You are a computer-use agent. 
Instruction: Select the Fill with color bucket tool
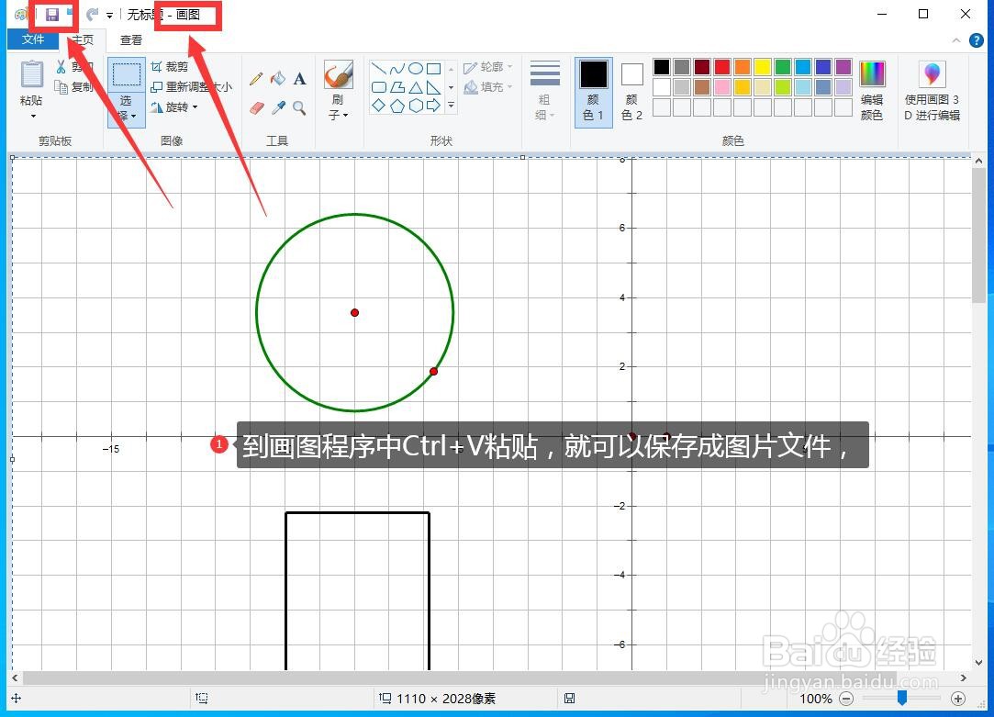click(279, 79)
